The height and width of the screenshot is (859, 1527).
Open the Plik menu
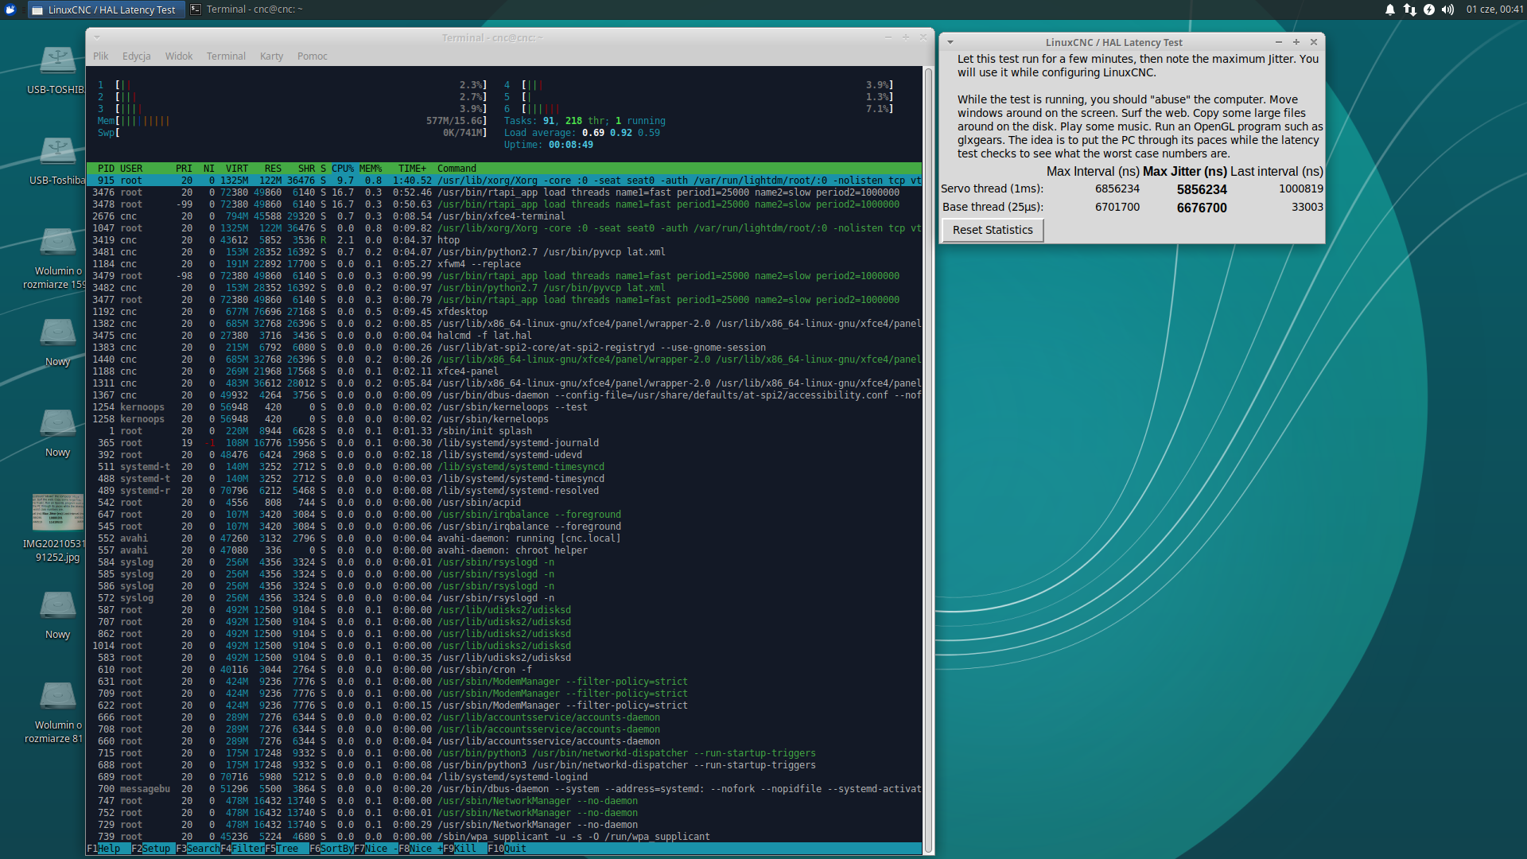pyautogui.click(x=101, y=56)
